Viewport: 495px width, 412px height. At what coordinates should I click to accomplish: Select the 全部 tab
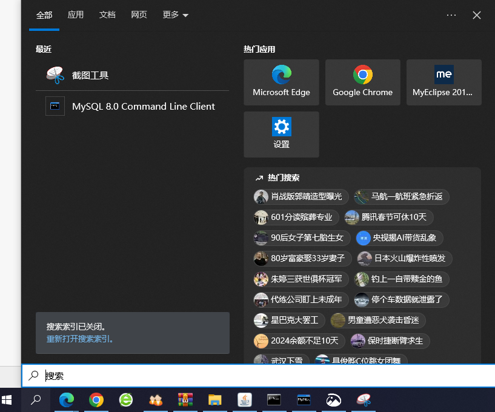[x=44, y=15]
